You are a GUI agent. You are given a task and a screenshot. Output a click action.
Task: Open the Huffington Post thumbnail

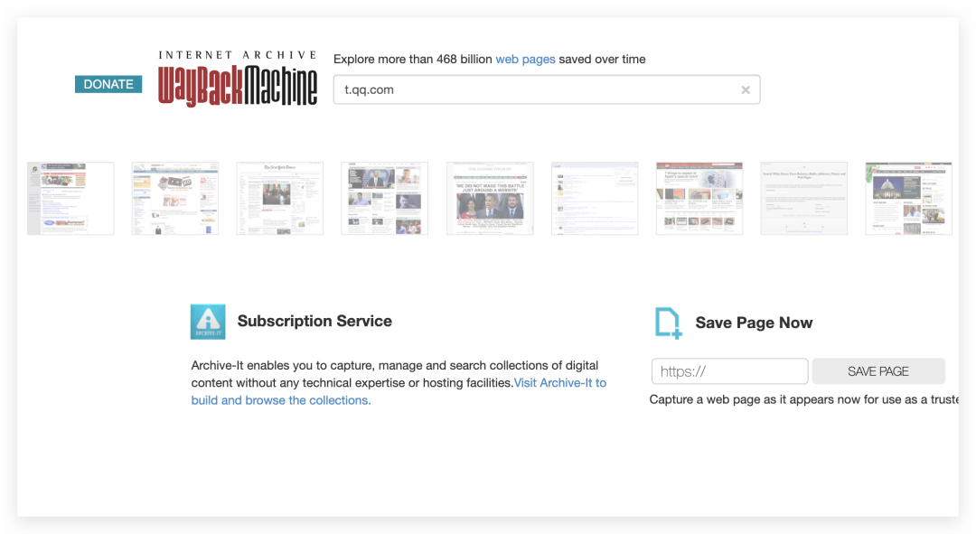coord(490,199)
